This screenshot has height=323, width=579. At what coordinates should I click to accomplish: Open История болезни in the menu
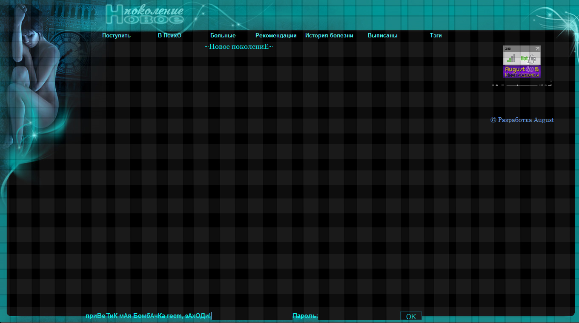click(x=329, y=36)
